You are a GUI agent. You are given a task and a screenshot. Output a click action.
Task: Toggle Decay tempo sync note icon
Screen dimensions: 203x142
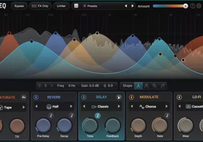pyautogui.click(x=72, y=115)
